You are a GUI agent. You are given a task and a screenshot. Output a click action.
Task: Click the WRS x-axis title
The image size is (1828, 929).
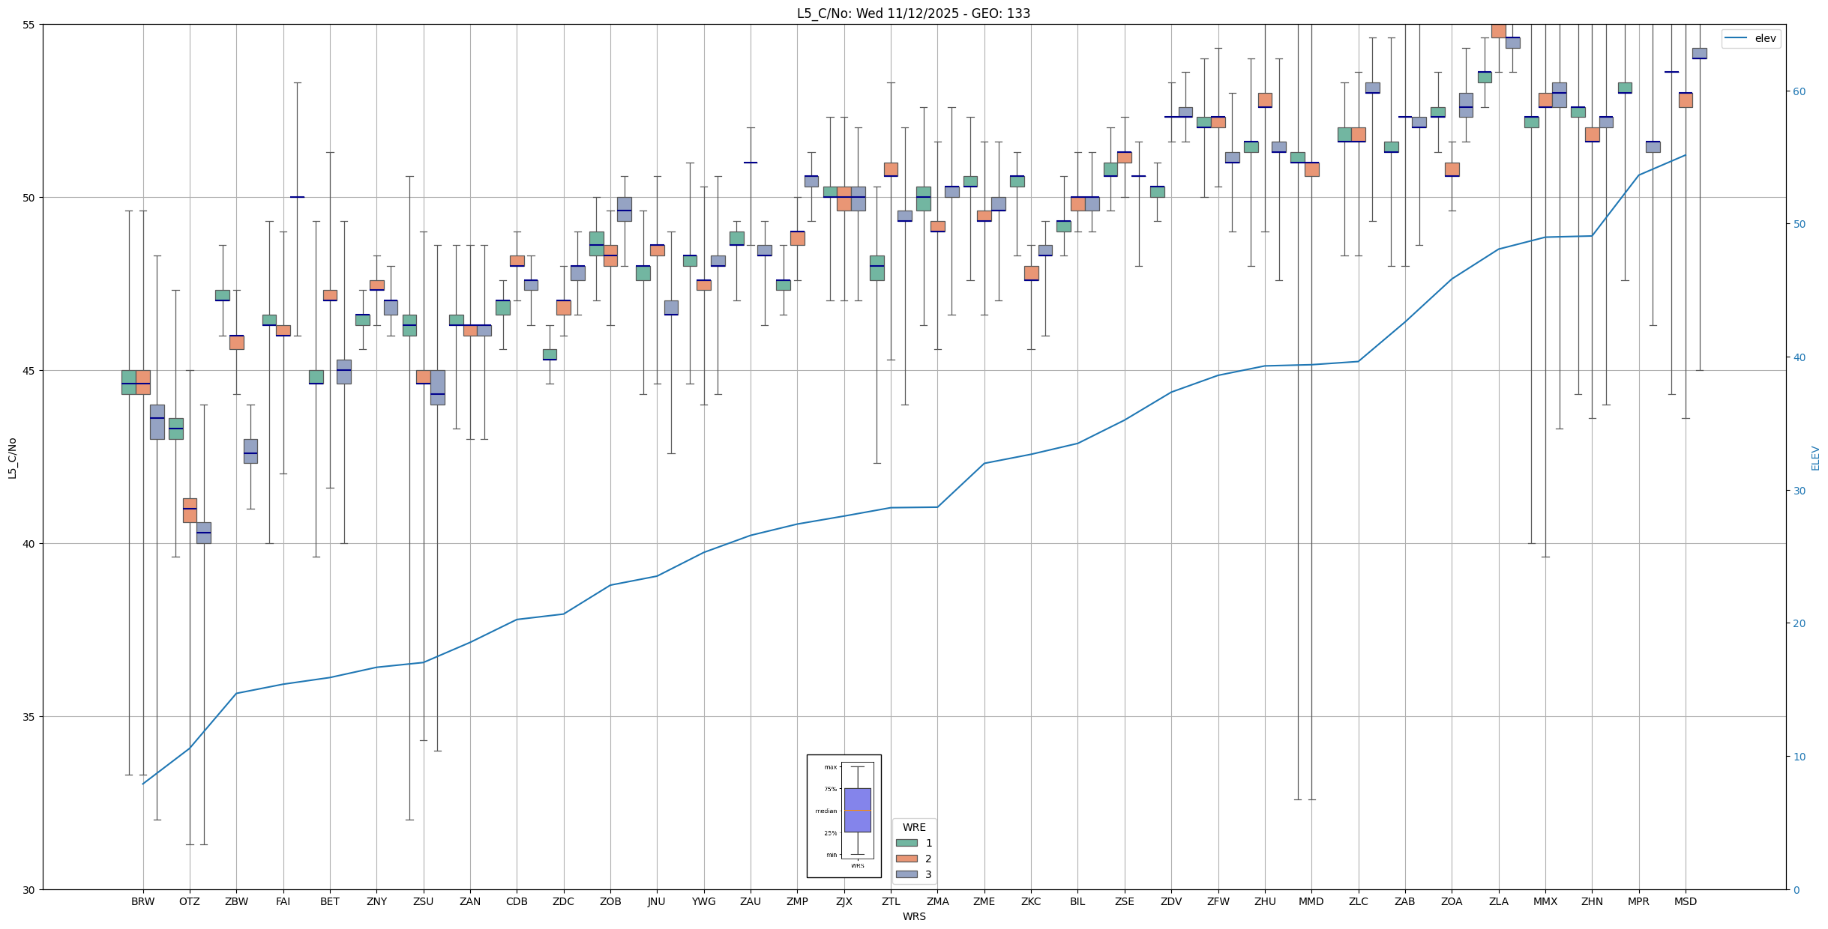pyautogui.click(x=913, y=916)
